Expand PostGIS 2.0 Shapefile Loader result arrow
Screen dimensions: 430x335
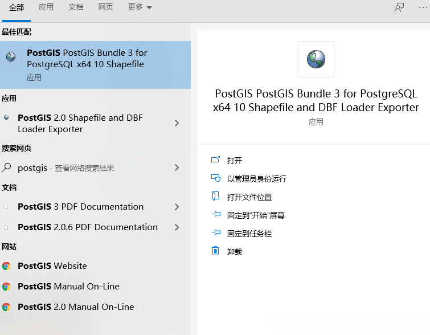177,123
